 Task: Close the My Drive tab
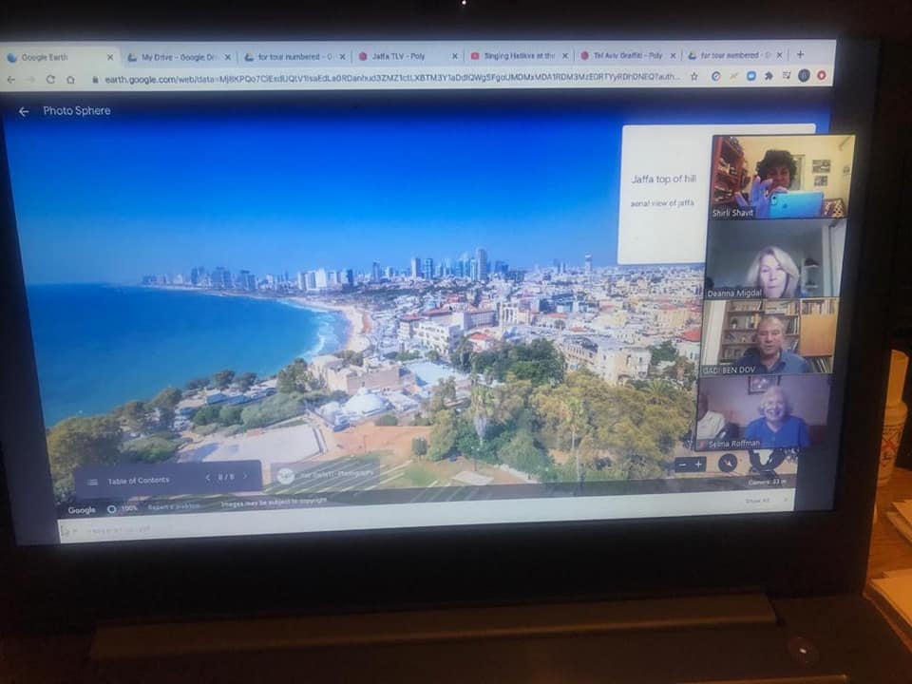click(228, 57)
